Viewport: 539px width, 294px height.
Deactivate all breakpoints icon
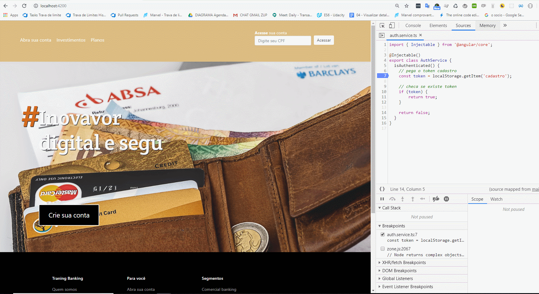tap(436, 199)
